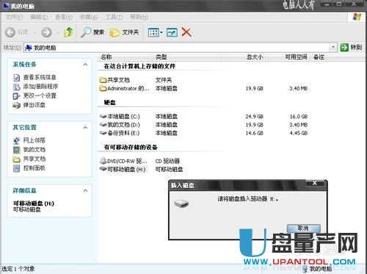The image size is (367, 274).
Task: Open the Search (搜索) pane
Action: 92,32
